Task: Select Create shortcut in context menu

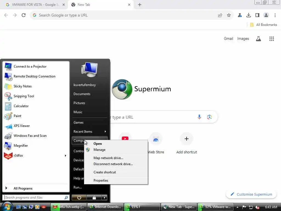Action: tap(116, 172)
